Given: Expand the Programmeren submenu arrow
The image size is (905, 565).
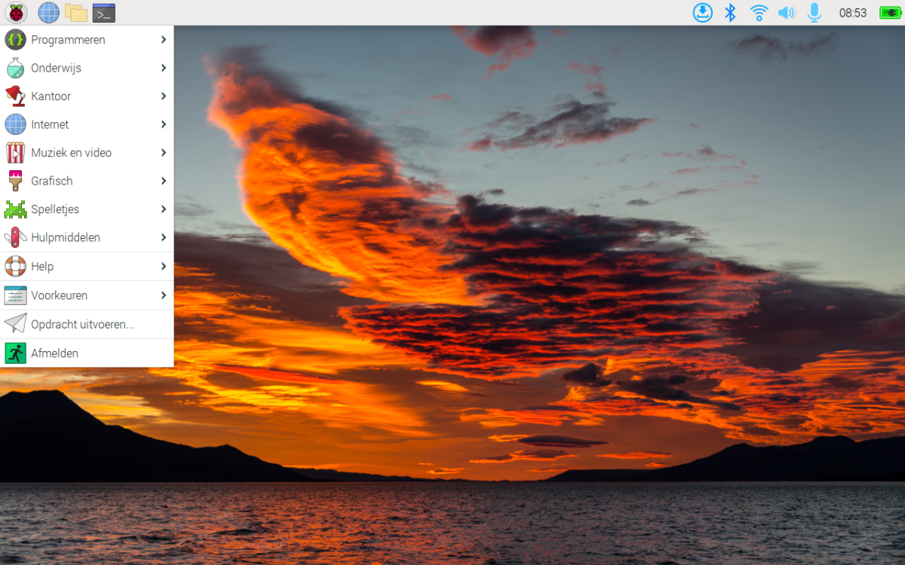Looking at the screenshot, I should (163, 40).
